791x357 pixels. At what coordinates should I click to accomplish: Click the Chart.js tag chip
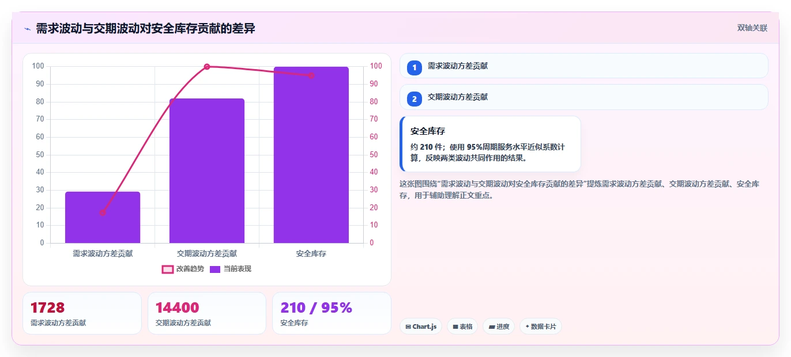point(421,326)
